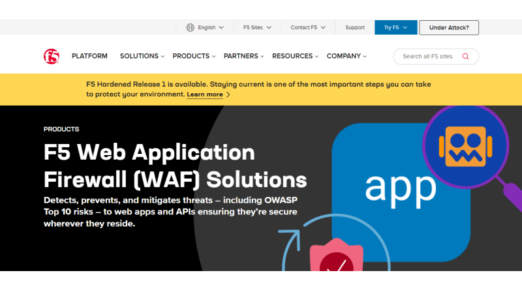Open the PLATFORM menu item
This screenshot has width=522, height=290.
coord(89,56)
